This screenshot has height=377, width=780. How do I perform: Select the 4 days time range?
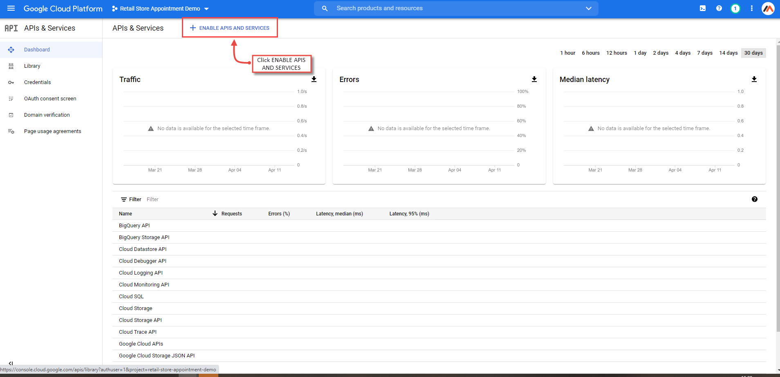click(x=683, y=53)
